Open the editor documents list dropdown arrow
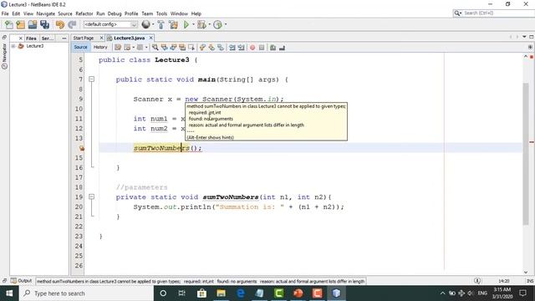Screen dimensions: 535x301 [524, 37]
